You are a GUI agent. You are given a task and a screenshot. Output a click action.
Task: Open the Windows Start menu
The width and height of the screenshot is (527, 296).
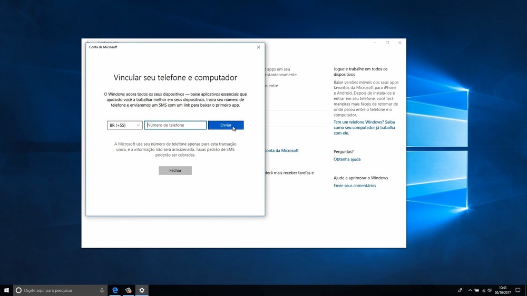tap(6, 290)
